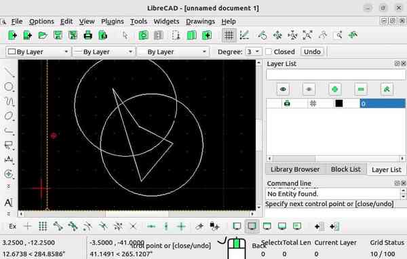Expand left toolbar overflow chevron below Modify

[x=8, y=186]
